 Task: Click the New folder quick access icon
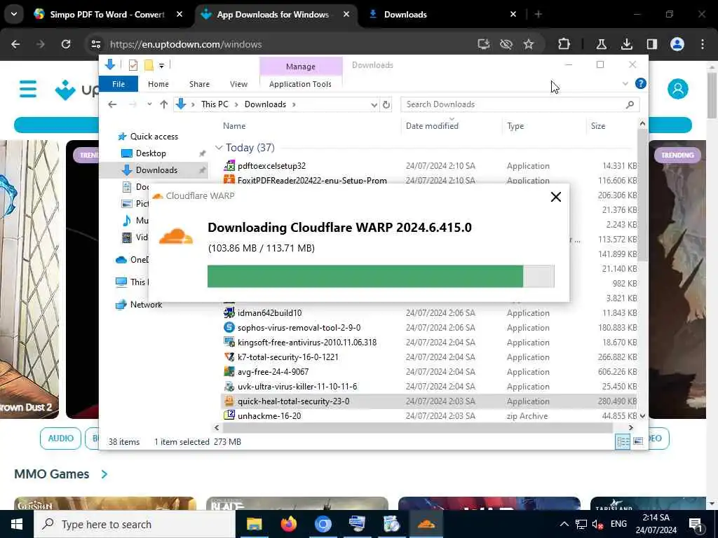[149, 65]
